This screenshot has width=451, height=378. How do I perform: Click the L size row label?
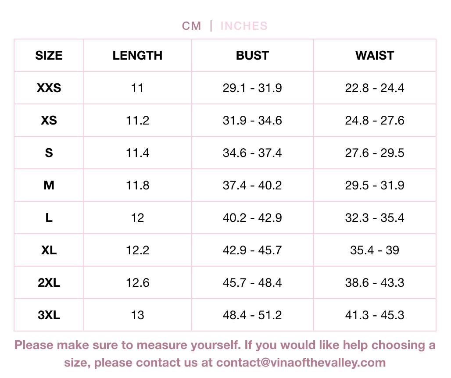49,218
